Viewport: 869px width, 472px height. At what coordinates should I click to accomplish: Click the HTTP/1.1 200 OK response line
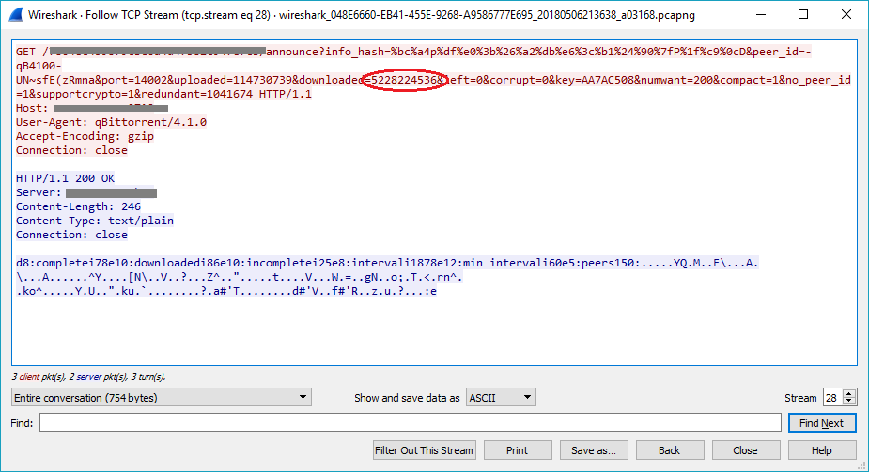click(x=65, y=178)
